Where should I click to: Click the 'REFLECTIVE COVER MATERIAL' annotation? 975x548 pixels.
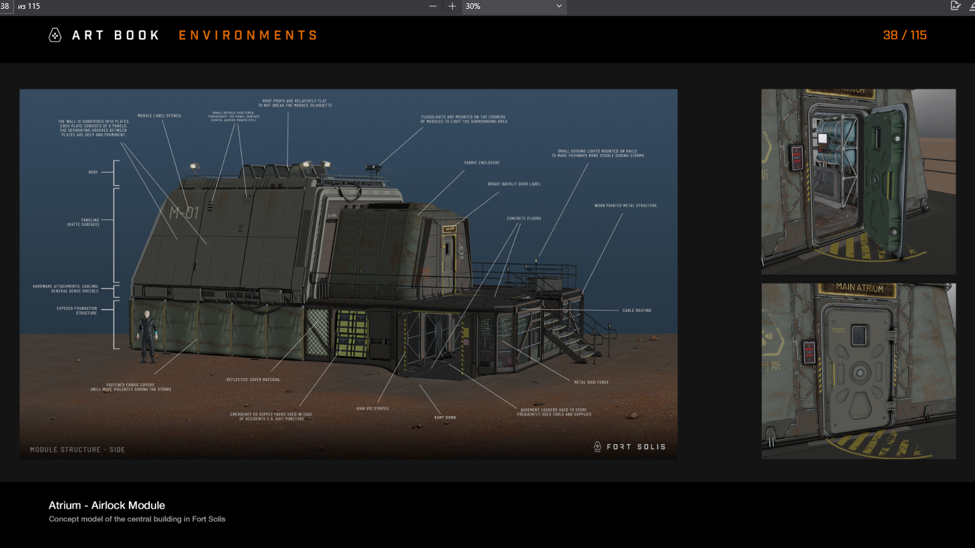click(253, 379)
